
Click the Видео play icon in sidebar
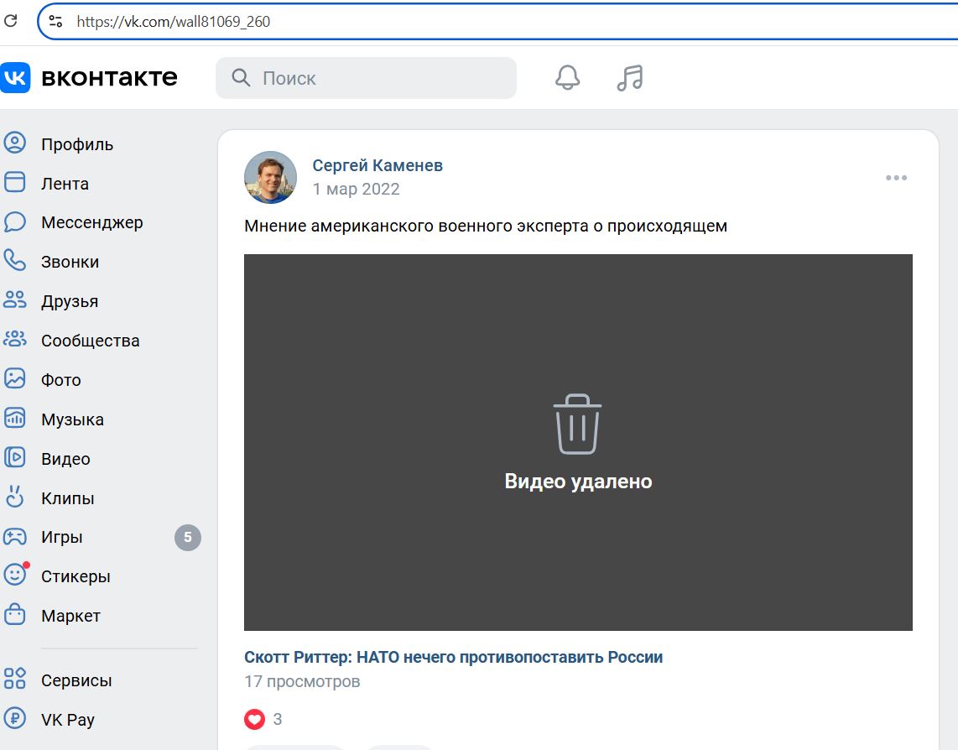click(14, 458)
